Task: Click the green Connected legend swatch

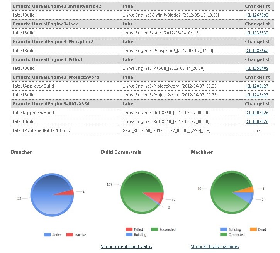Action: pos(224,234)
